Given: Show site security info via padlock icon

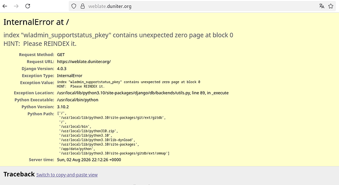Looking at the screenshot, I should point(83,6).
